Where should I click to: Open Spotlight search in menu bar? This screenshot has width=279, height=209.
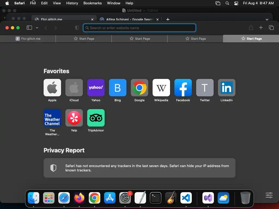point(227,3)
